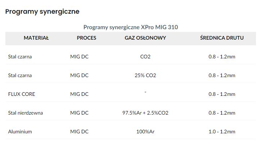Click 0.8 - 1.2mm in FLUX CORE row
Screen dimensions: 278x151
[222, 94]
